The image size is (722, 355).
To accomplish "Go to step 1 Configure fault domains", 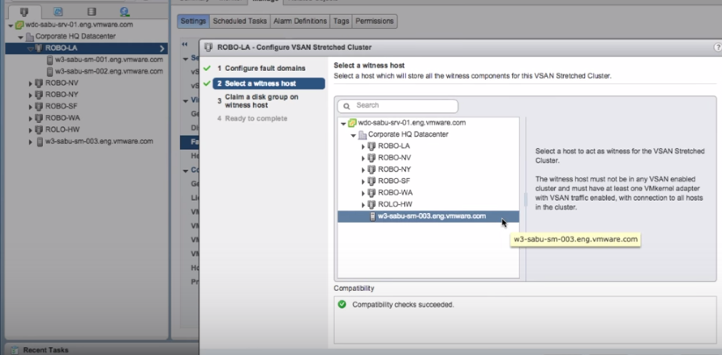I will pyautogui.click(x=259, y=67).
